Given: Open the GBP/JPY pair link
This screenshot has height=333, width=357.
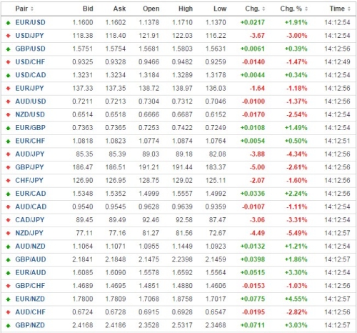Looking at the screenshot, I should click(29, 167).
